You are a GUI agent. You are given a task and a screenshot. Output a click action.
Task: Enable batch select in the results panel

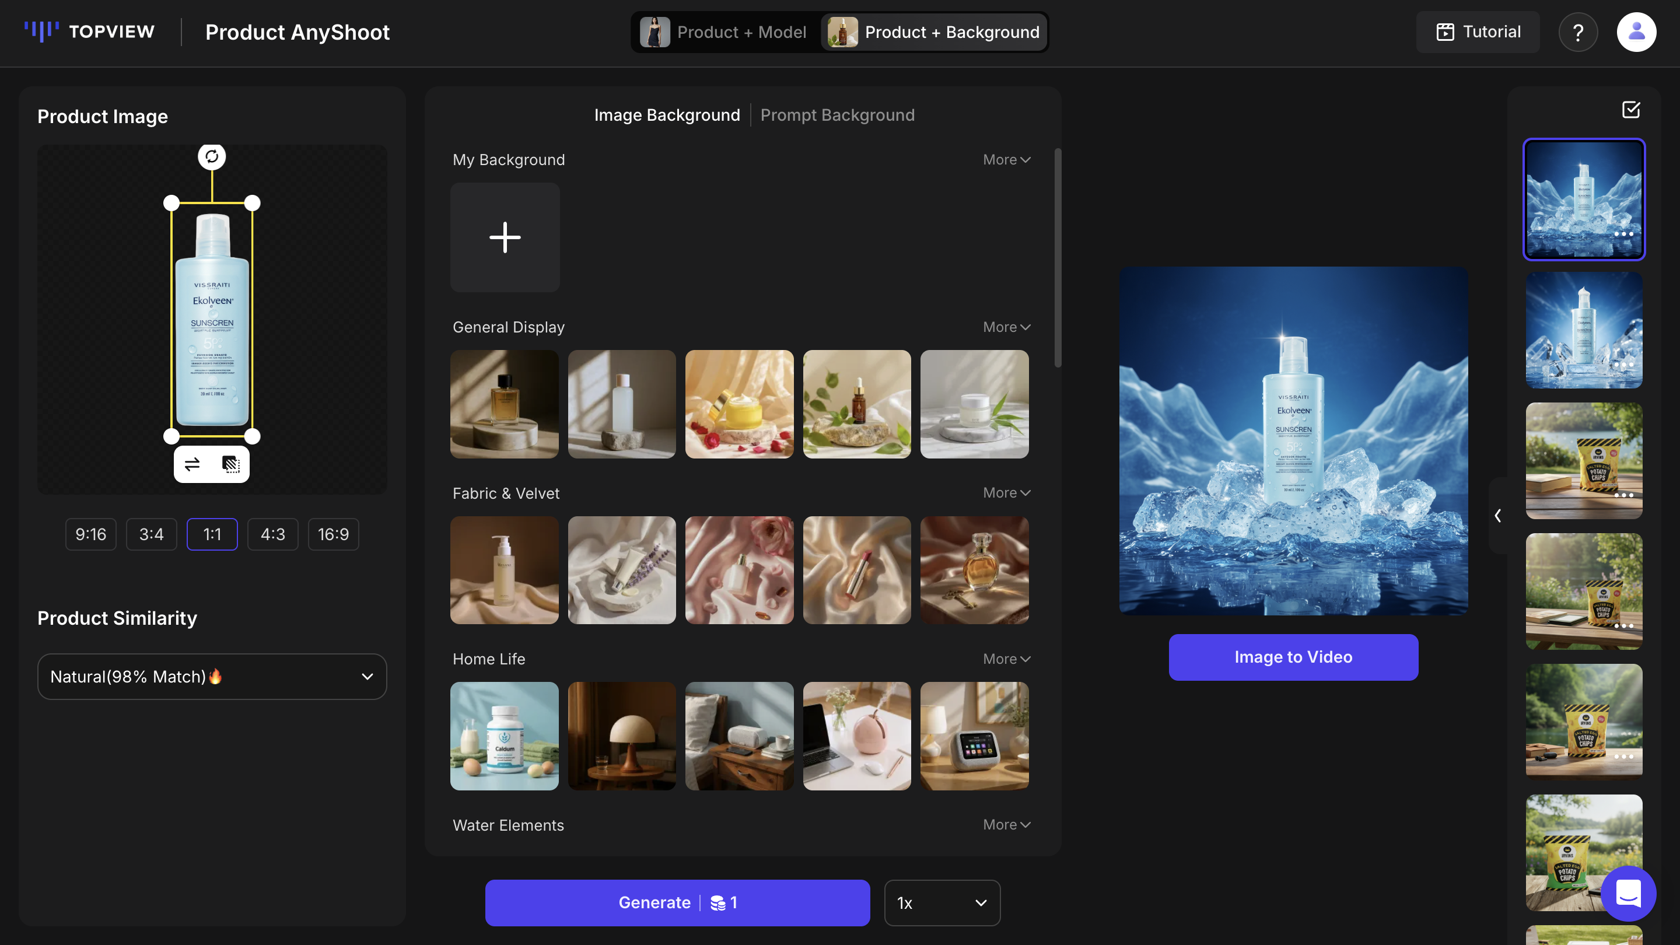[1631, 110]
